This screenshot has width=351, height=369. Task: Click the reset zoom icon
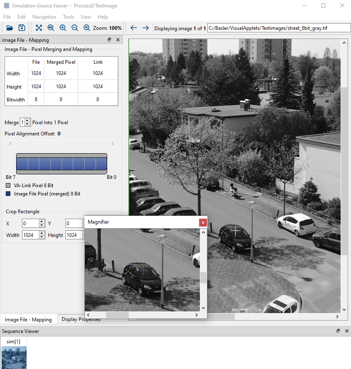87,28
